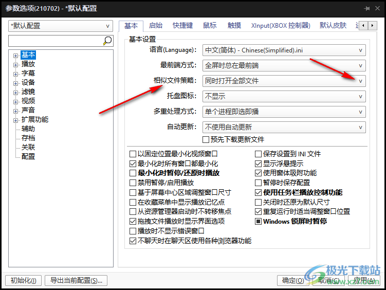Check 在收藏菜单中显示播放记忆点
The width and height of the screenshot is (386, 290).
(133, 203)
